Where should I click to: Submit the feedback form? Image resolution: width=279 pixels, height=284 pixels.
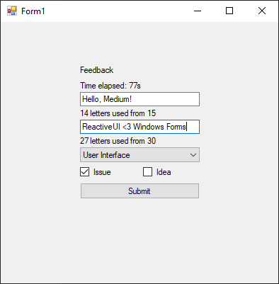(x=139, y=191)
